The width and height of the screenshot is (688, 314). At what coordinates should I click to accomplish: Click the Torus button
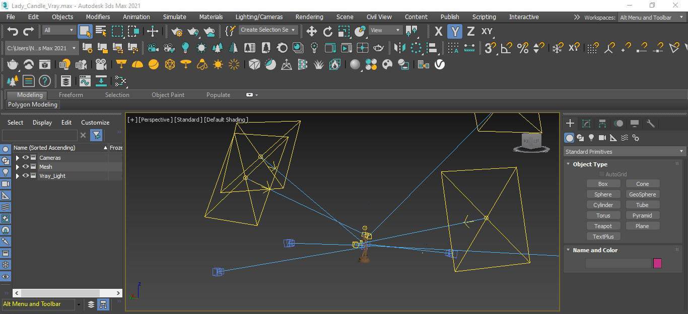coord(603,216)
